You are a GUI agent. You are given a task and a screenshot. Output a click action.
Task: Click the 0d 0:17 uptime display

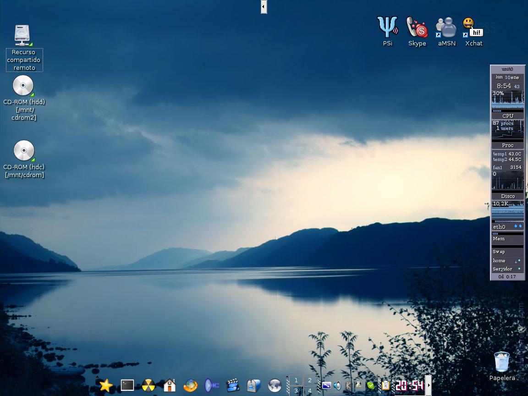tap(507, 276)
